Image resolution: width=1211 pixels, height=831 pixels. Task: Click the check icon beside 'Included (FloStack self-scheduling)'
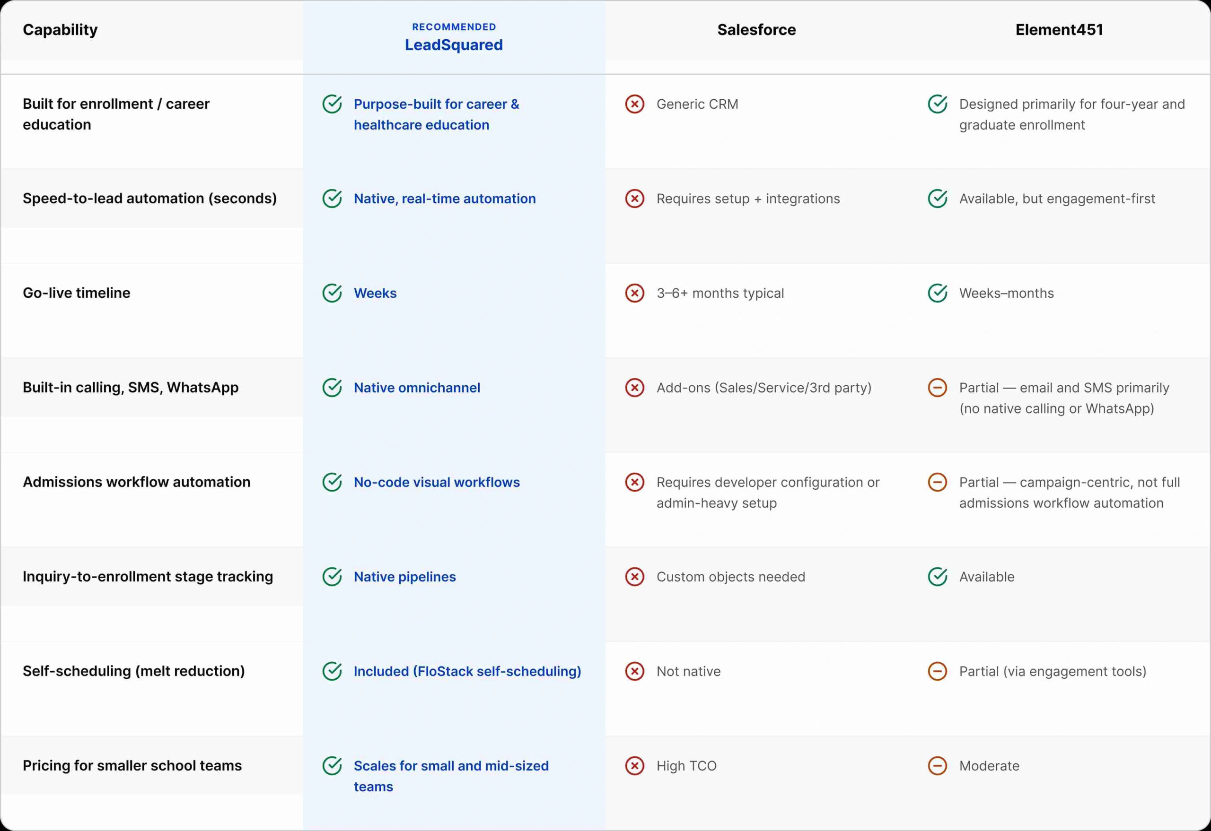click(332, 671)
